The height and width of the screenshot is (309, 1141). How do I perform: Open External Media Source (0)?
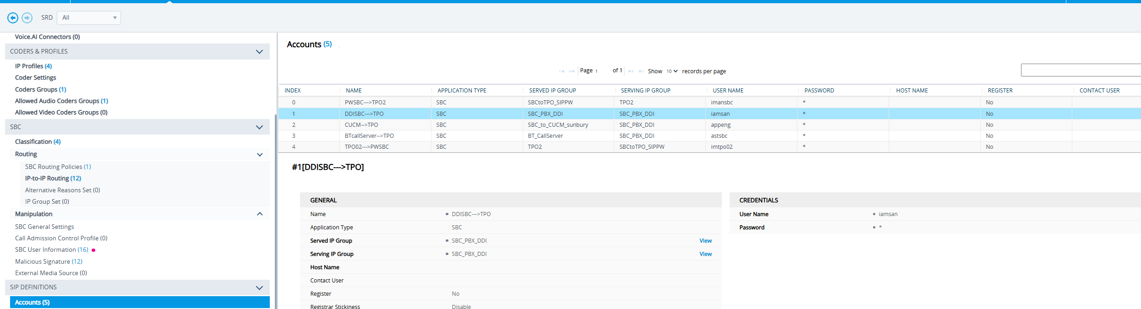pyautogui.click(x=51, y=273)
